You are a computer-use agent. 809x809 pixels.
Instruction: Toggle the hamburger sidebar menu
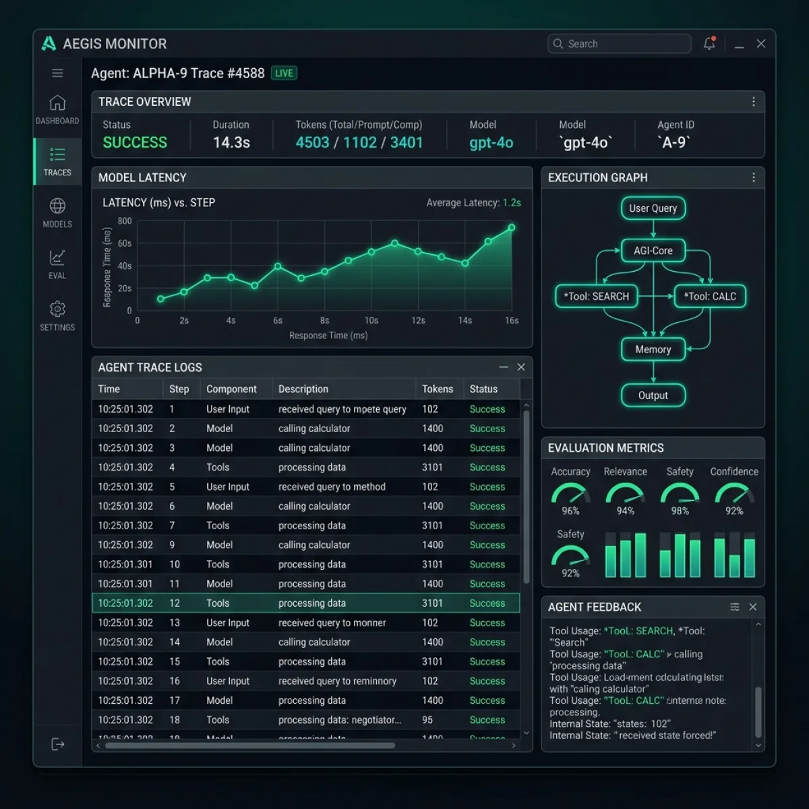tap(57, 73)
